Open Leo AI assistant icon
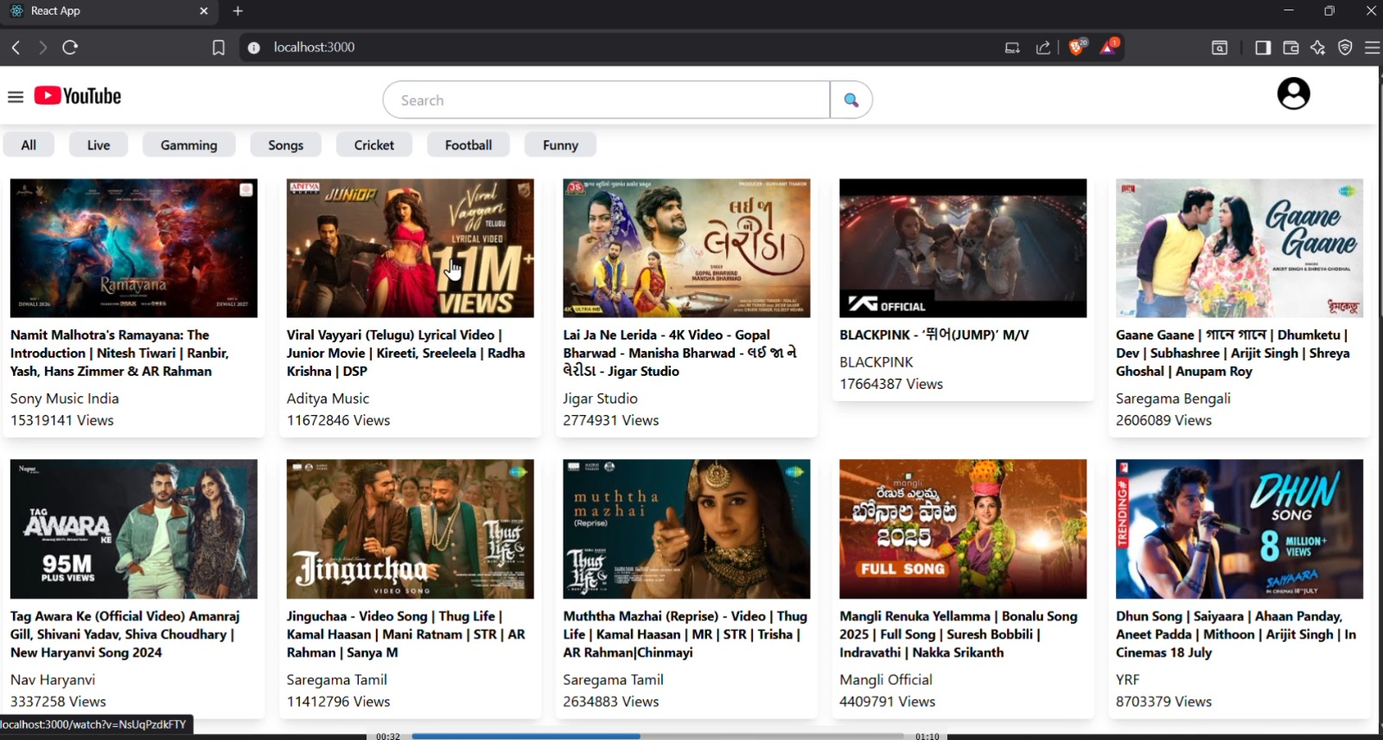This screenshot has height=740, width=1383. coord(1318,48)
